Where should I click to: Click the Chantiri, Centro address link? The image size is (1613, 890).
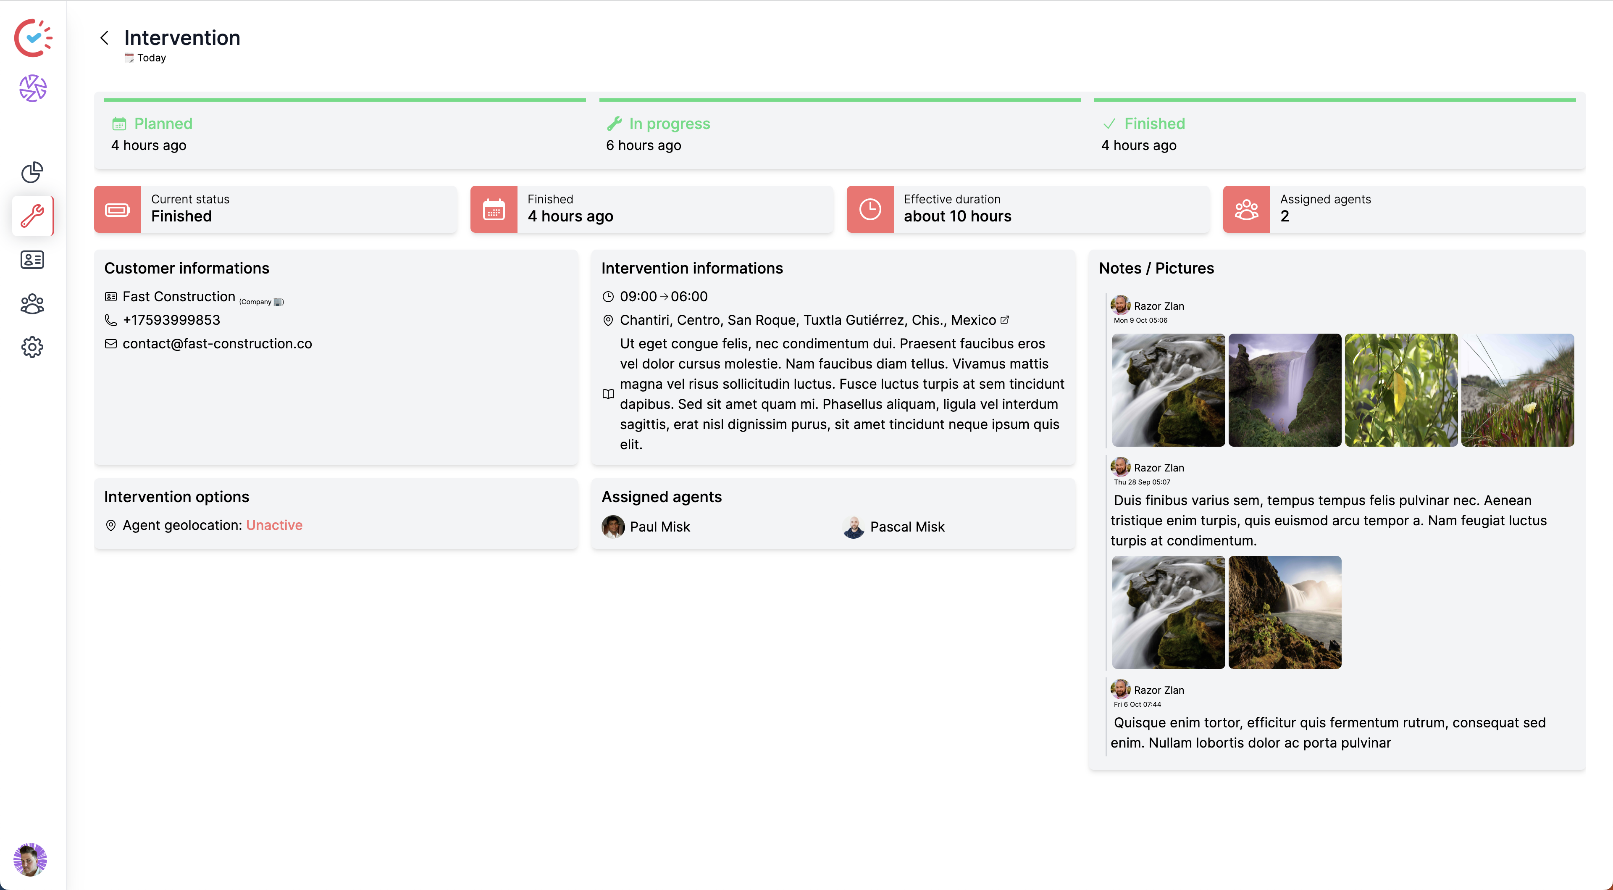pyautogui.click(x=808, y=320)
